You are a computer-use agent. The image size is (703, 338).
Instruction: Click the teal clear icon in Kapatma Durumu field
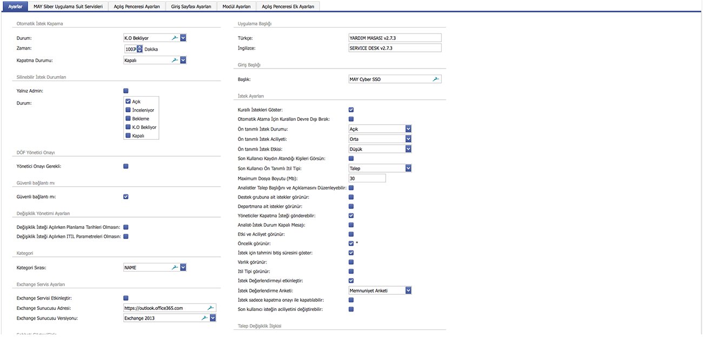tap(174, 60)
